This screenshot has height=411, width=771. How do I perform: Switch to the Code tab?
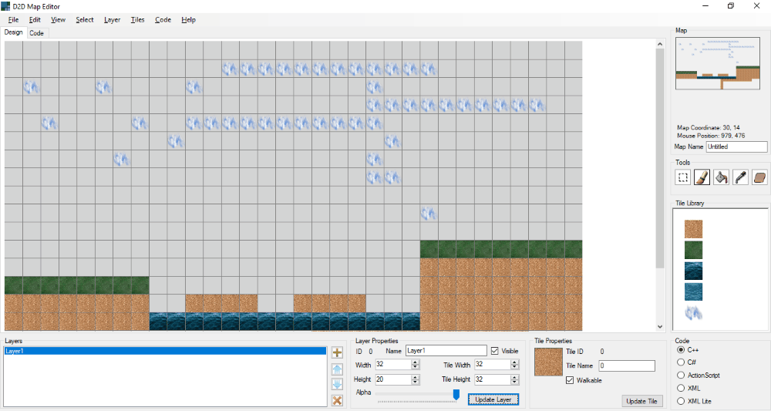(36, 33)
